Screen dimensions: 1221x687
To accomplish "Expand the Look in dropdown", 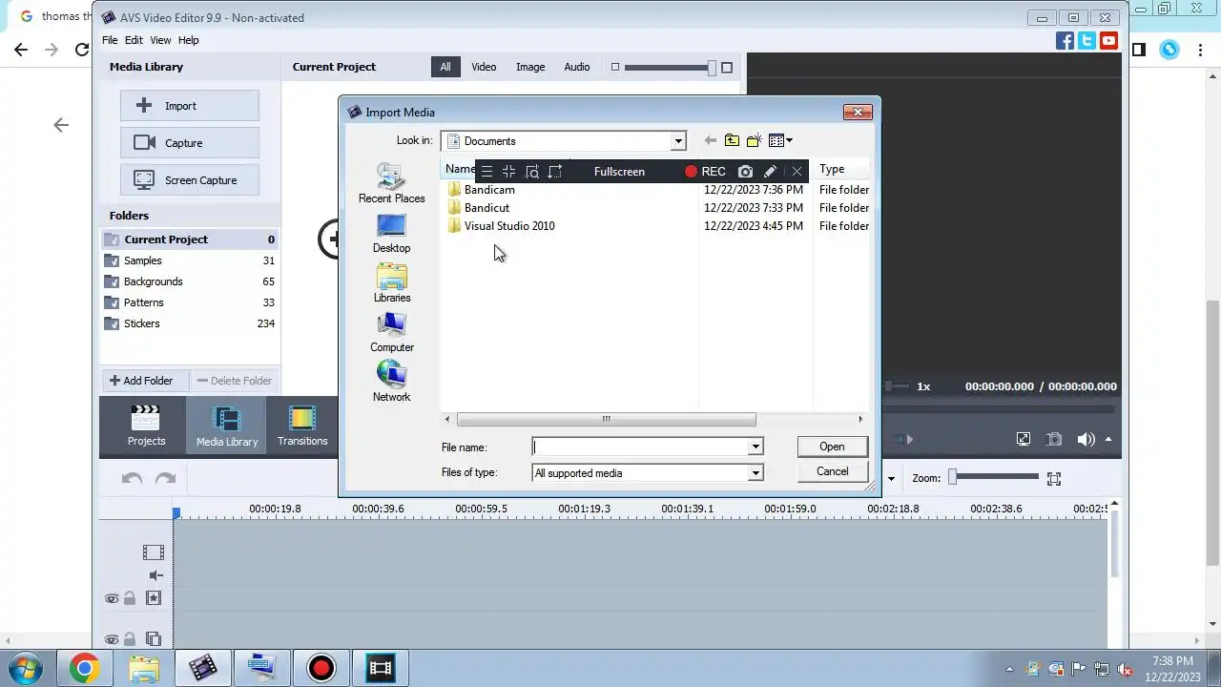I will click(x=678, y=141).
